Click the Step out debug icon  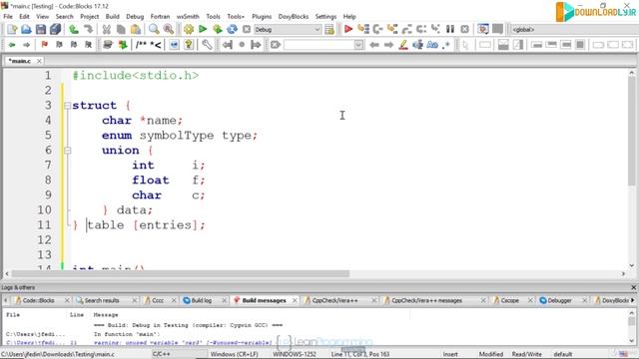point(406,29)
